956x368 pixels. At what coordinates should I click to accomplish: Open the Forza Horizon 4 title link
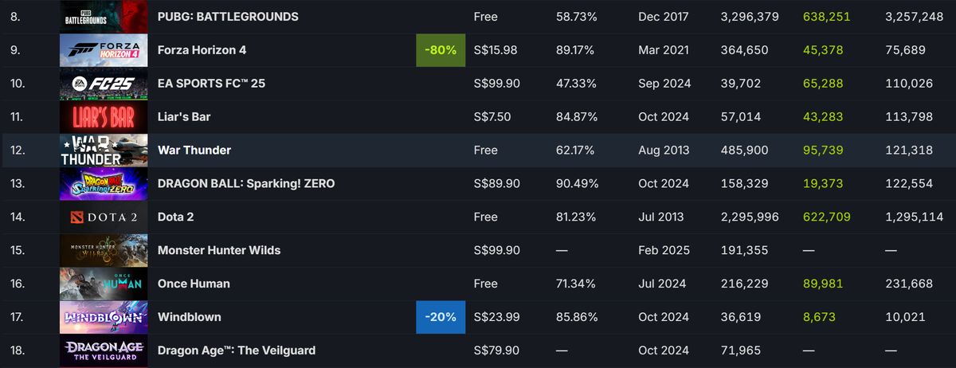pos(202,50)
